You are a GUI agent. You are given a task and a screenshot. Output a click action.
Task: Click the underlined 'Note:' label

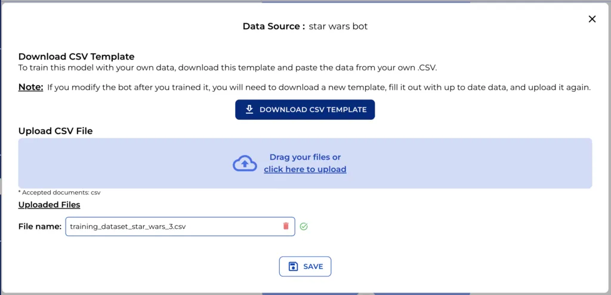[30, 87]
